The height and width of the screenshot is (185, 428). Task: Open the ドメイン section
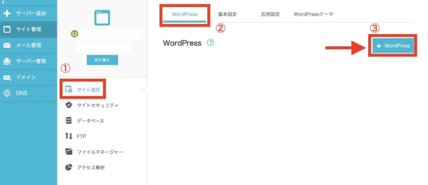(x=28, y=77)
